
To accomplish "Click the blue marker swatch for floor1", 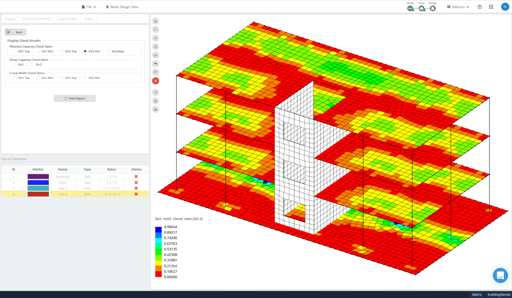I will click(x=38, y=182).
